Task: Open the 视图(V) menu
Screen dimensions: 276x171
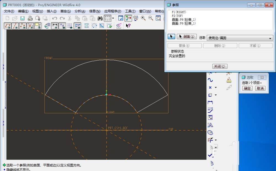Action: pos(38,11)
